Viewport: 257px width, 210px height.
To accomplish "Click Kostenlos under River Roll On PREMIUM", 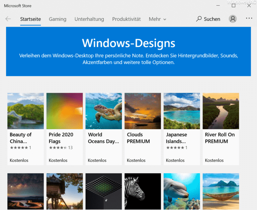I will click(x=214, y=161).
